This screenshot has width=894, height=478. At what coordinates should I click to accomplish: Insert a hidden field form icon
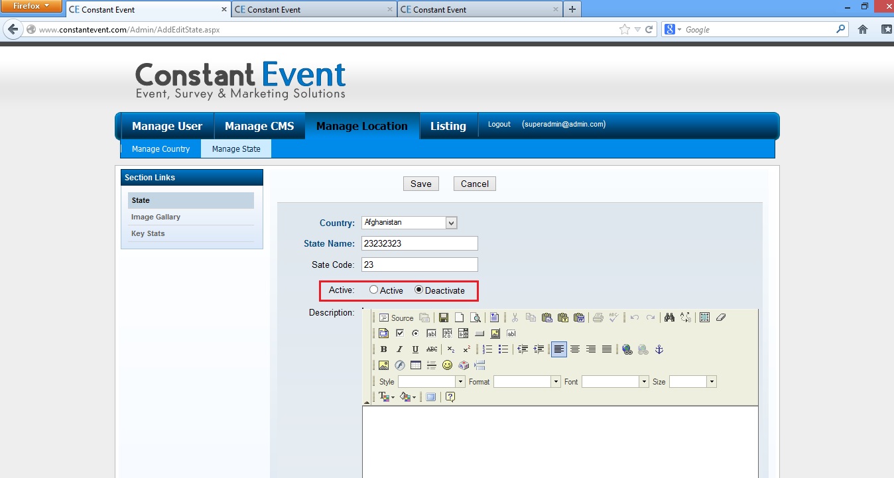point(511,333)
